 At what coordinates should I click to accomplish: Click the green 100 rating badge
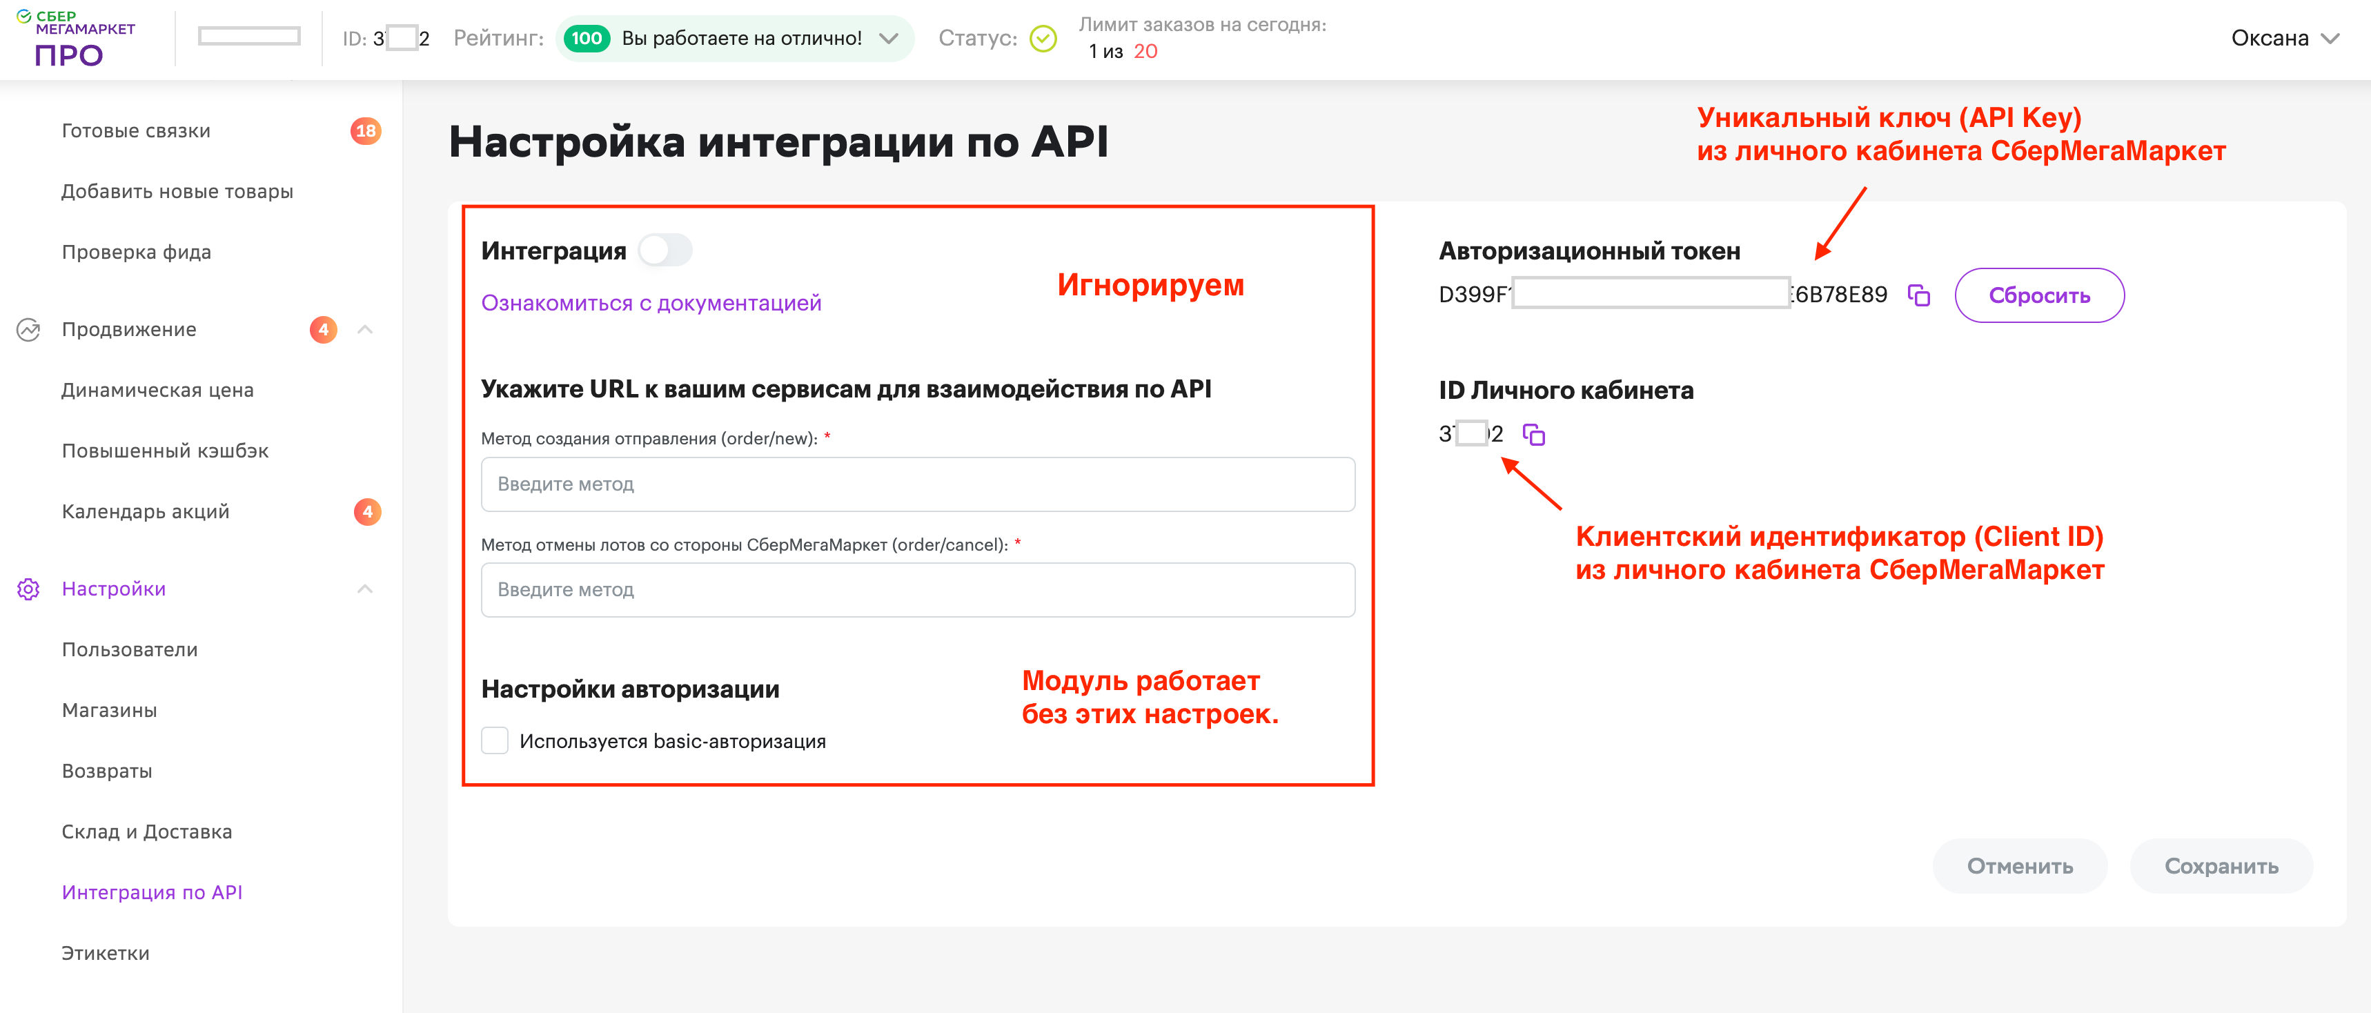click(x=587, y=39)
